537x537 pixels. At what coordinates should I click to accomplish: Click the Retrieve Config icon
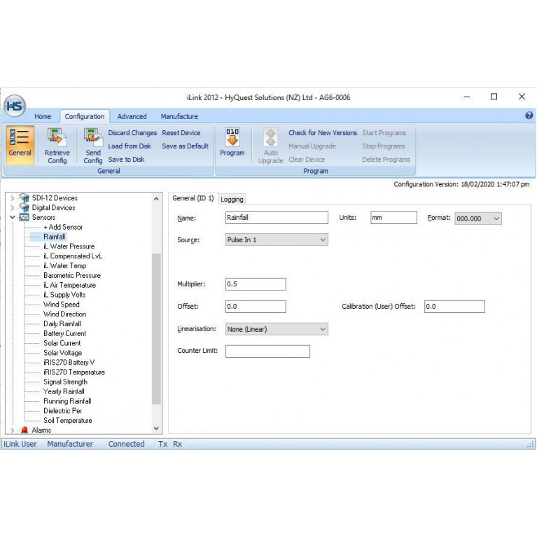[57, 139]
